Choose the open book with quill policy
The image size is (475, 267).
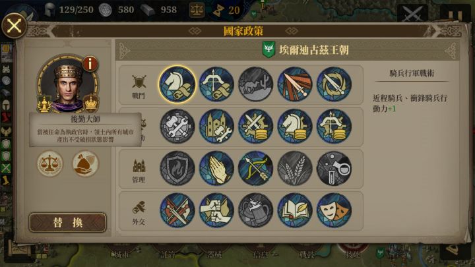[295, 210]
